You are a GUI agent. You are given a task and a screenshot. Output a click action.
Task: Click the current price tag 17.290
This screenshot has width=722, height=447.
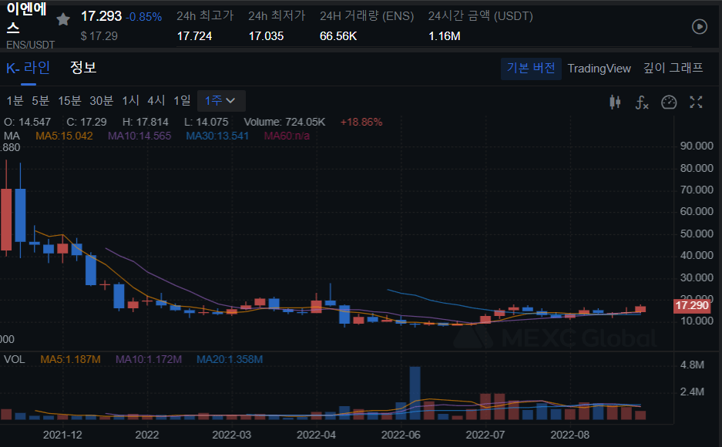pos(692,306)
